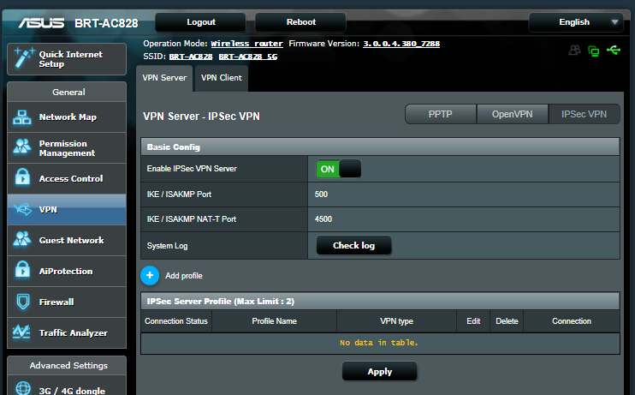Click the Apply button
Screen dimensions: 635x395
pyautogui.click(x=379, y=372)
